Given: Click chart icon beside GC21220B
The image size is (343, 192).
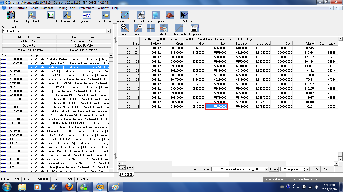Looking at the screenshot, I should [x=4, y=135].
